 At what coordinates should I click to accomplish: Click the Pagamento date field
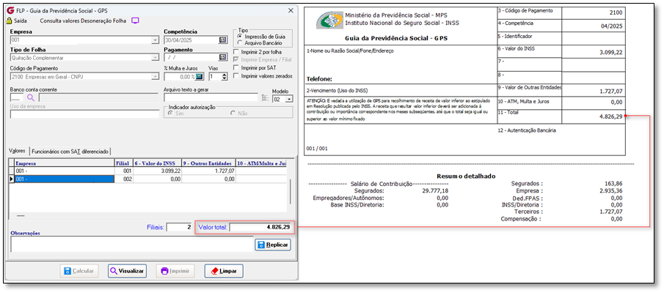pos(191,58)
